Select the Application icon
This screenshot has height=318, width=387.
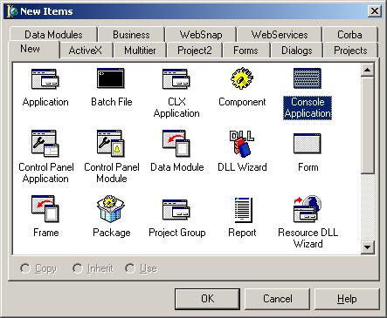pos(45,78)
